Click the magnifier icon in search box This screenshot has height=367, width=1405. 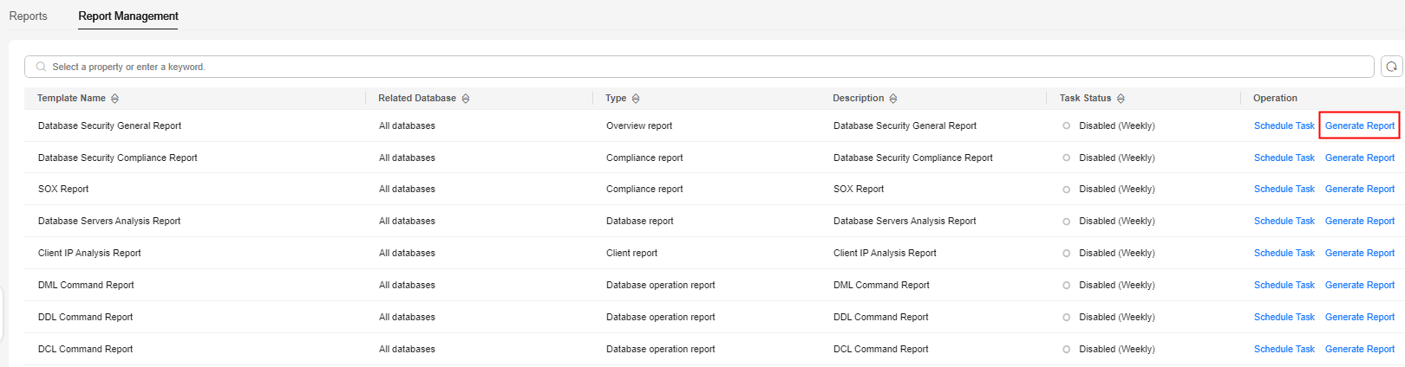[x=41, y=67]
